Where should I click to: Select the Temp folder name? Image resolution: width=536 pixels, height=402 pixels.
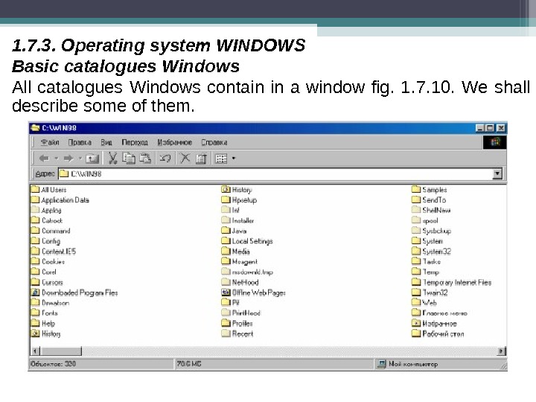[x=431, y=272]
